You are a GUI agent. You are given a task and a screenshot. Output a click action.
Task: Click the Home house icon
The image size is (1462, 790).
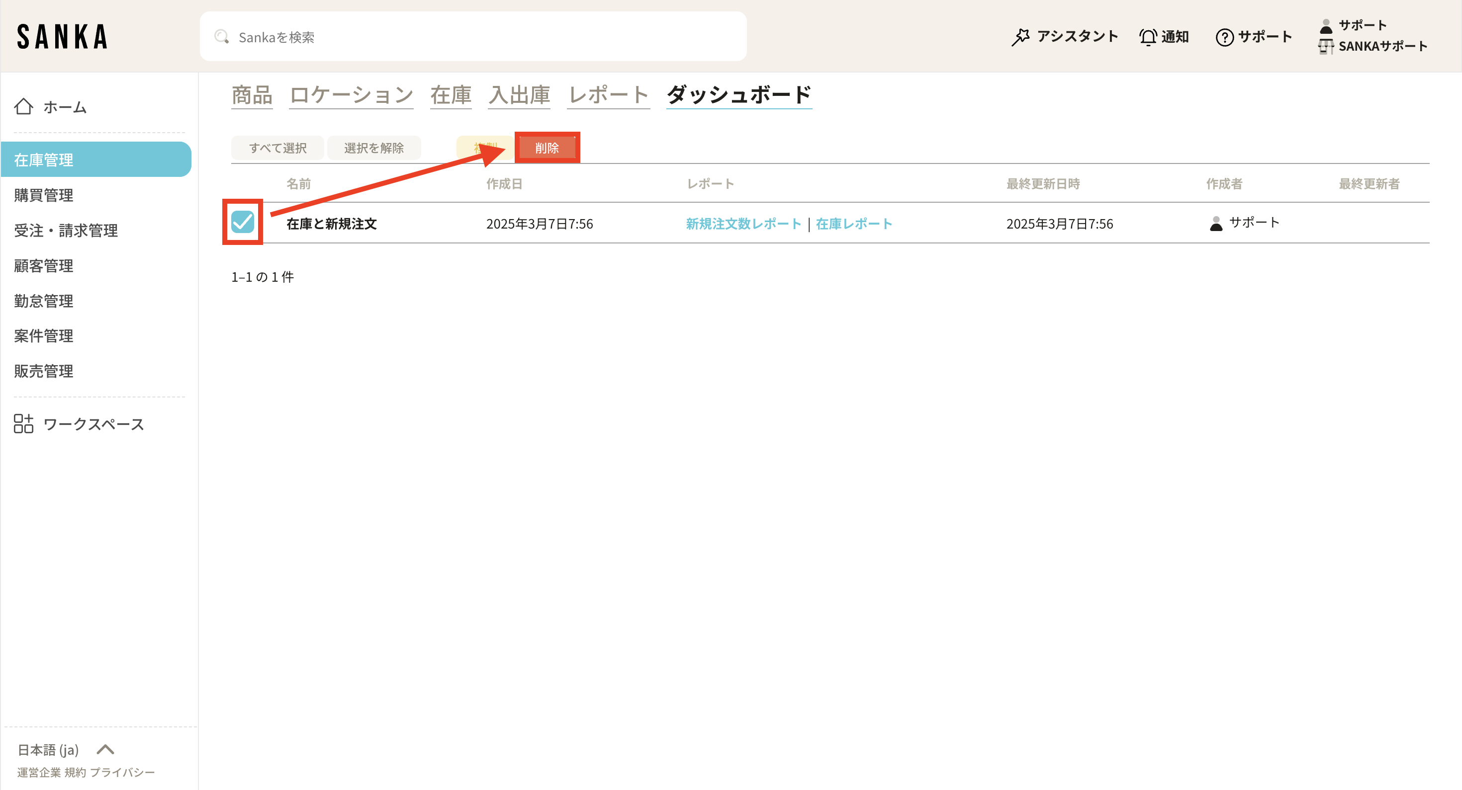click(x=24, y=107)
